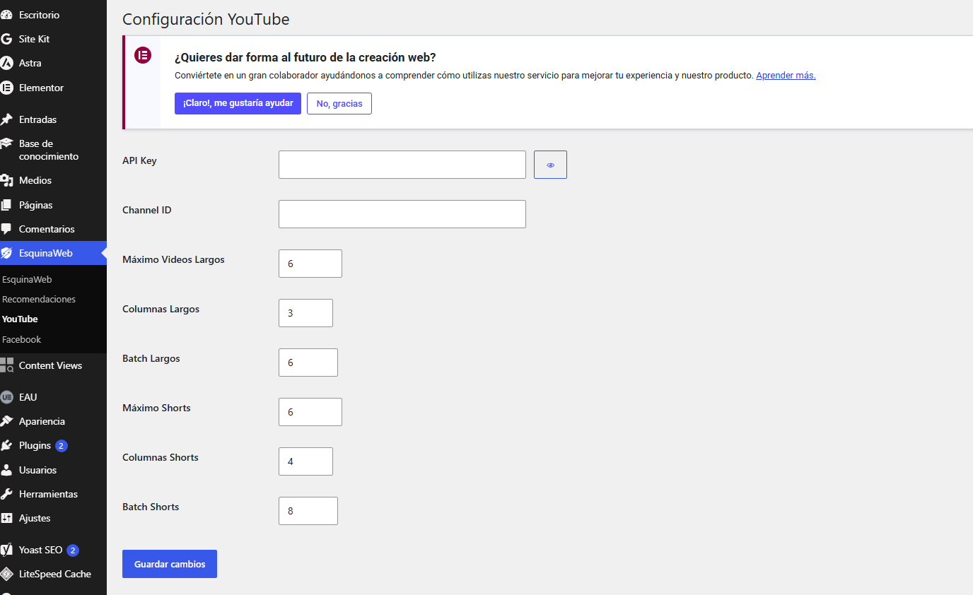Open EsquinaWeb submenu item EsquinaWeb
Viewport: 973px width, 595px height.
click(x=27, y=279)
